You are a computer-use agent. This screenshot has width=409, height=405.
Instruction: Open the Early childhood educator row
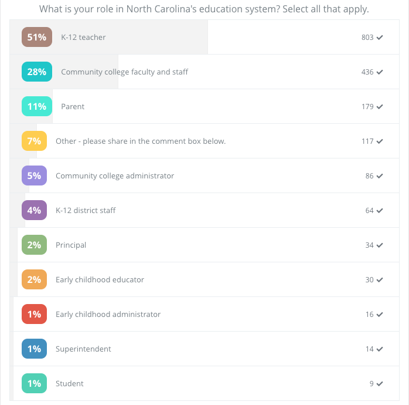[205, 279]
